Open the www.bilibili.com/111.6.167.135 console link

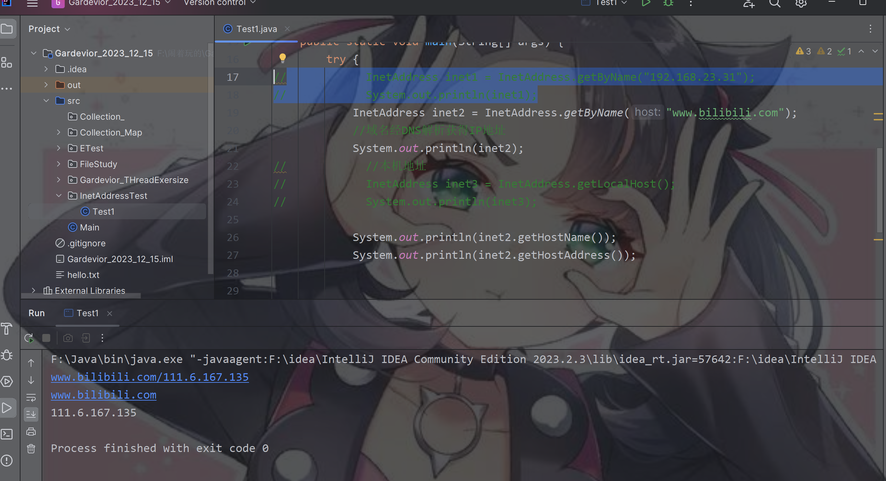click(x=150, y=377)
